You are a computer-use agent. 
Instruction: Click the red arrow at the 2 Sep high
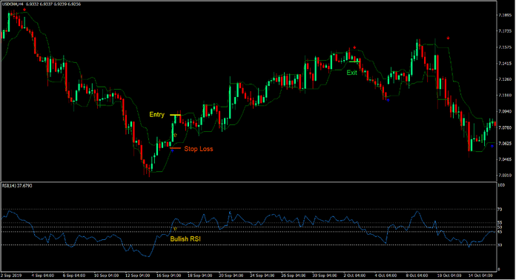[x=24, y=10]
